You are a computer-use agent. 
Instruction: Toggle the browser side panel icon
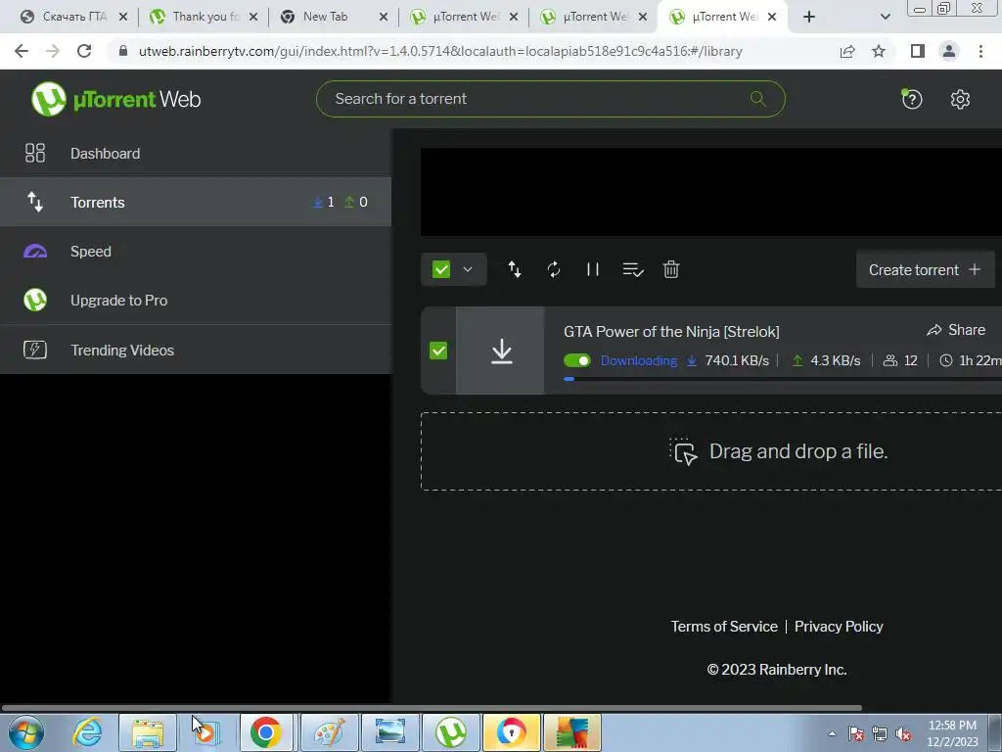click(918, 51)
